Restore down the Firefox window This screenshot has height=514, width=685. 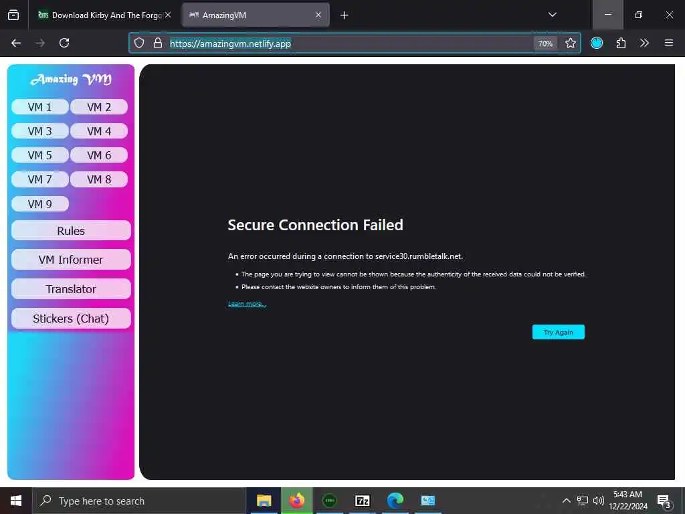(638, 15)
